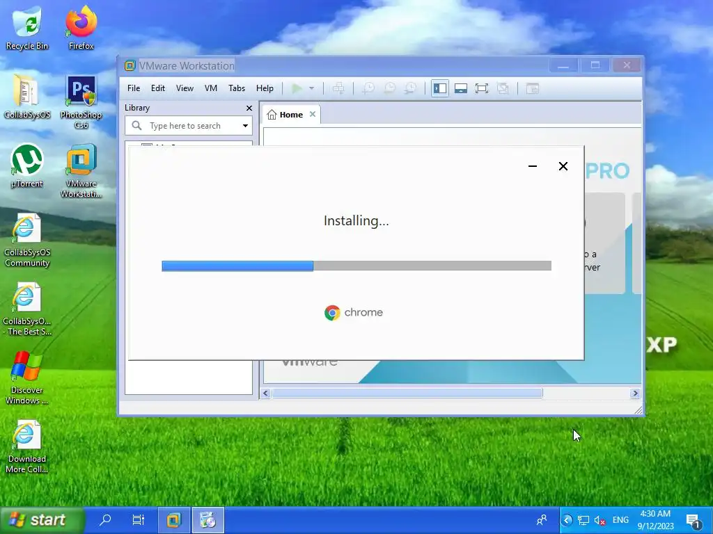Minimize the VMware Workstation window
The height and width of the screenshot is (534, 713).
click(x=563, y=65)
